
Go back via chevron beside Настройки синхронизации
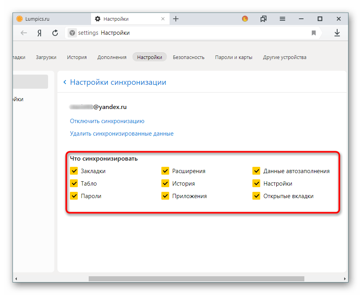(x=65, y=82)
